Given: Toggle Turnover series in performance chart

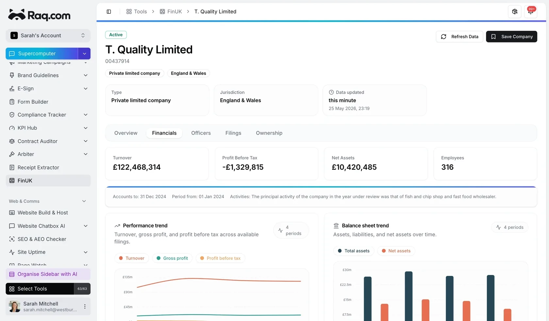Looking at the screenshot, I should 132,258.
